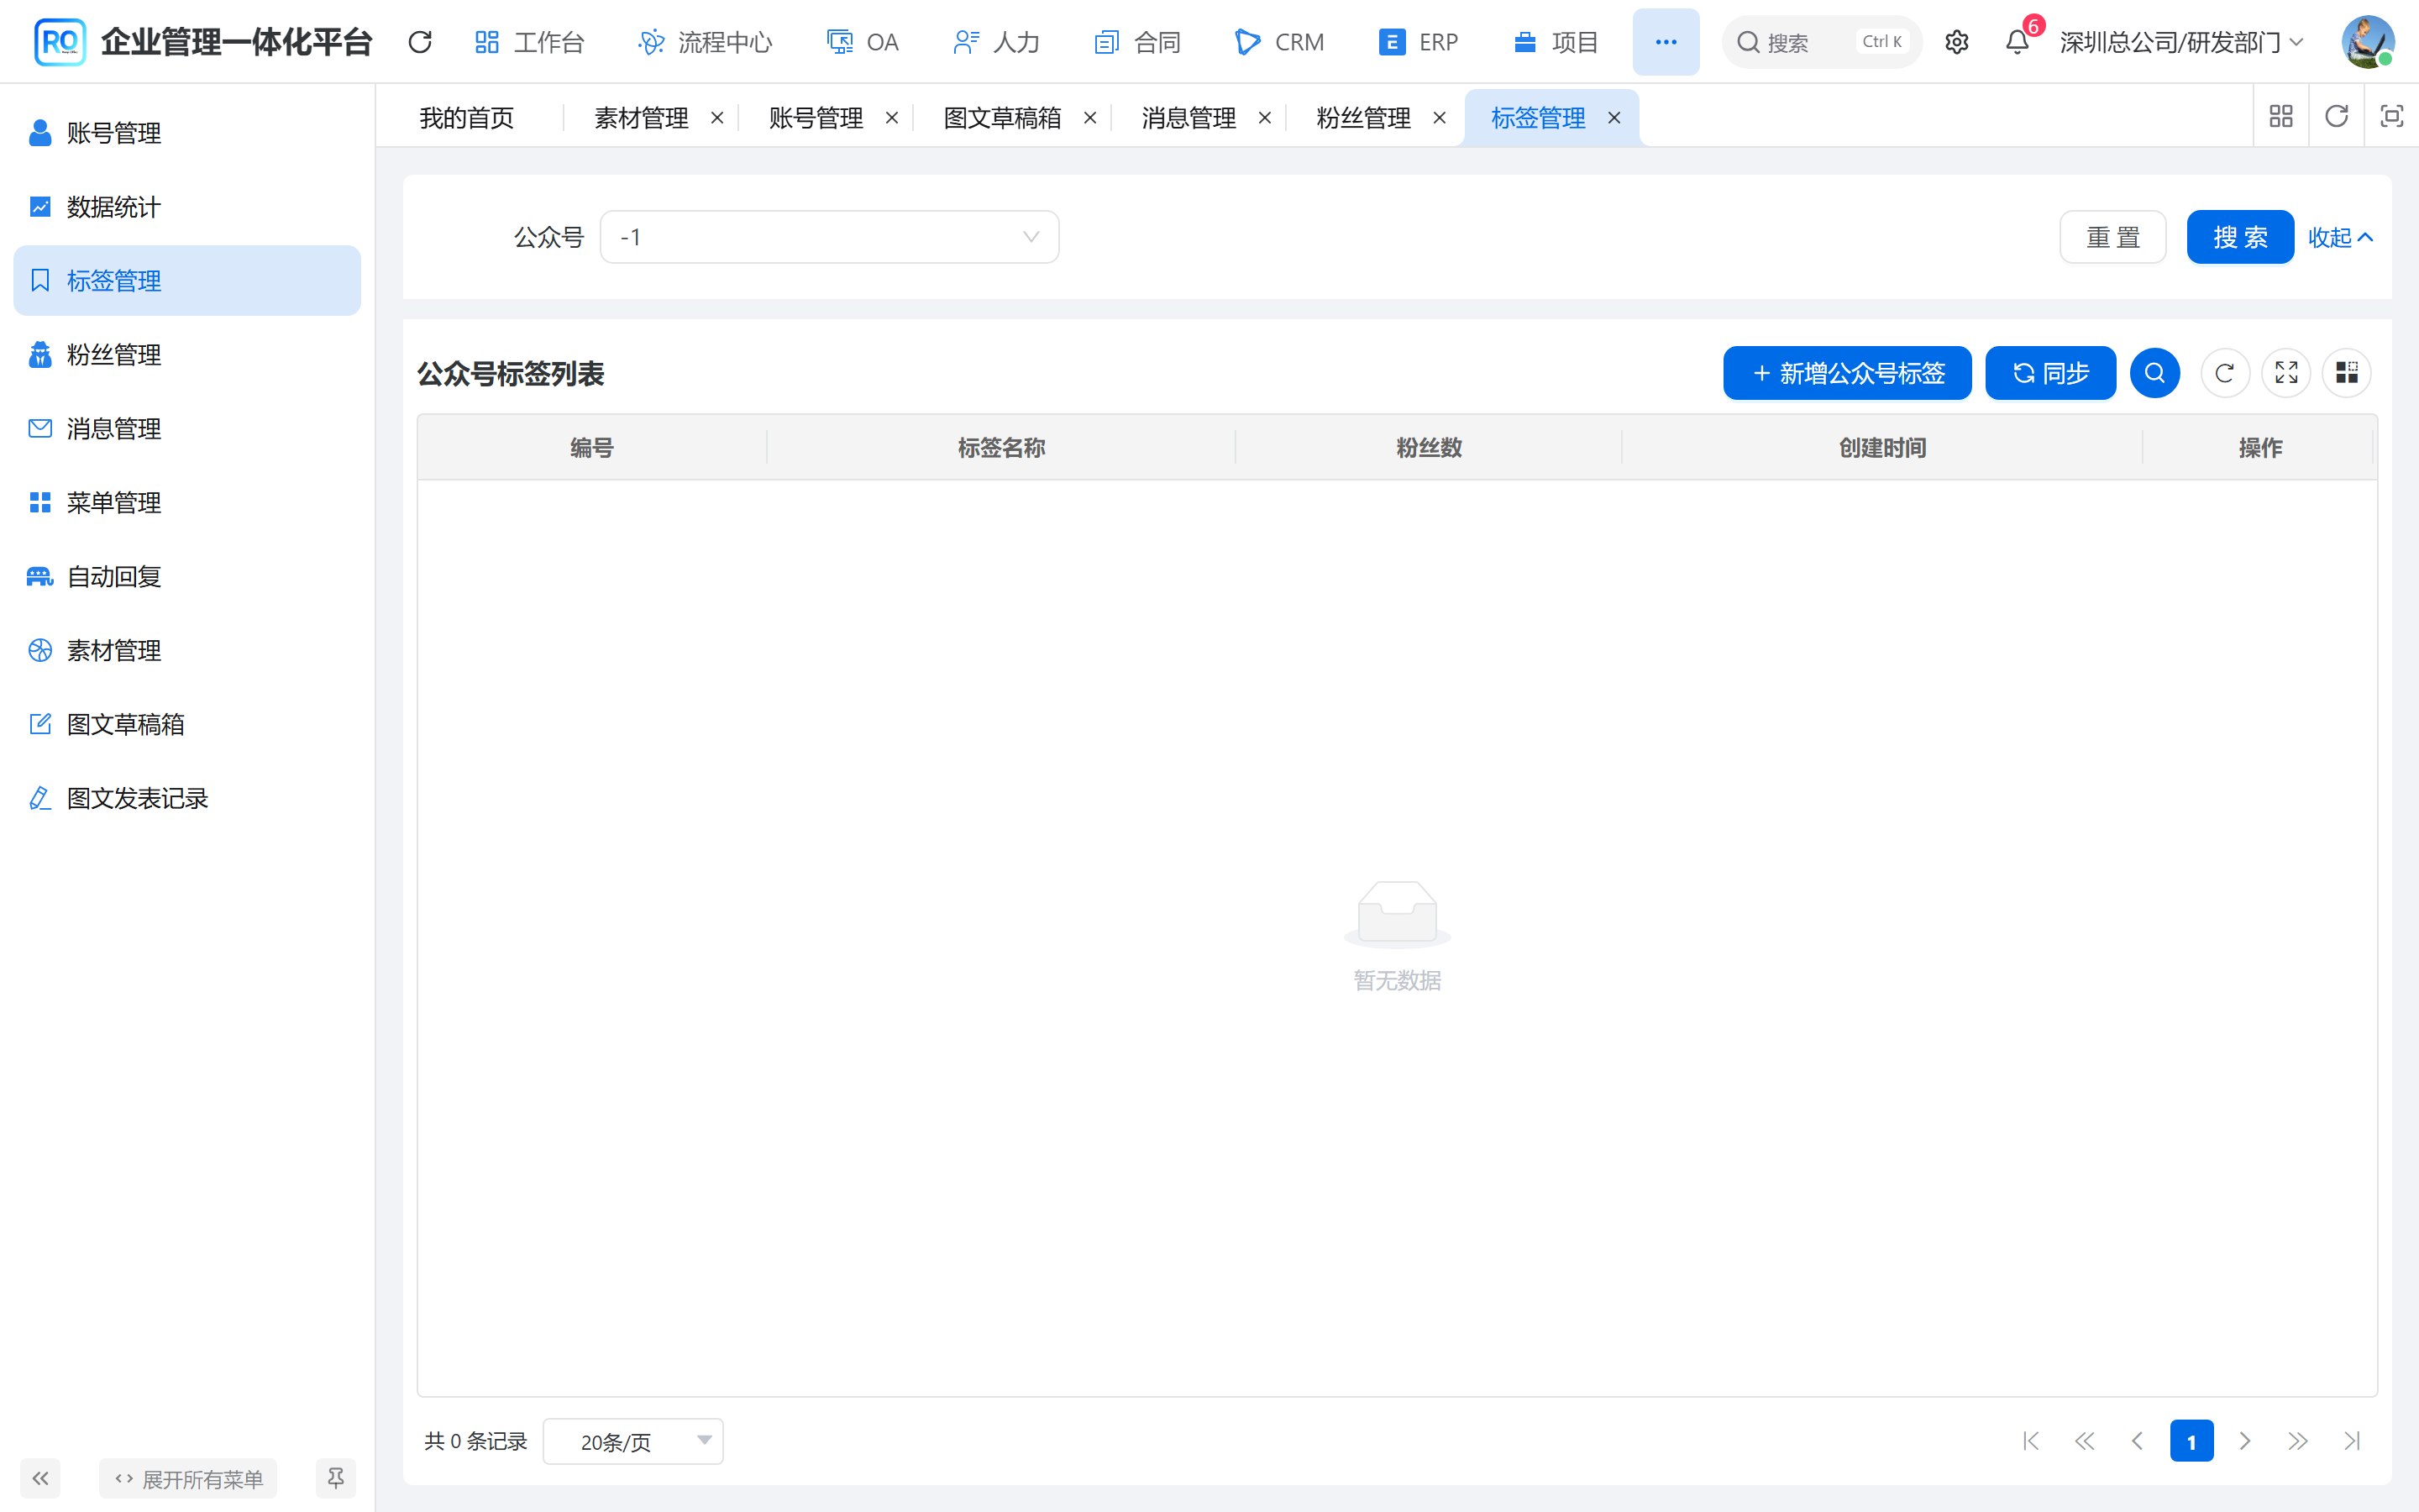This screenshot has height=1512, width=2419.
Task: Open the column settings icon
Action: coord(2346,373)
